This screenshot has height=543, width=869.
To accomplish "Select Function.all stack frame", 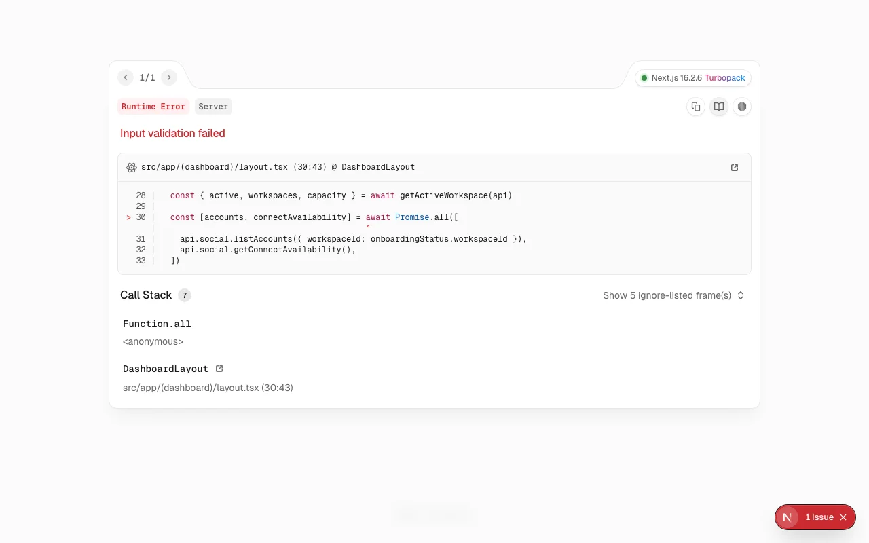I will click(157, 324).
